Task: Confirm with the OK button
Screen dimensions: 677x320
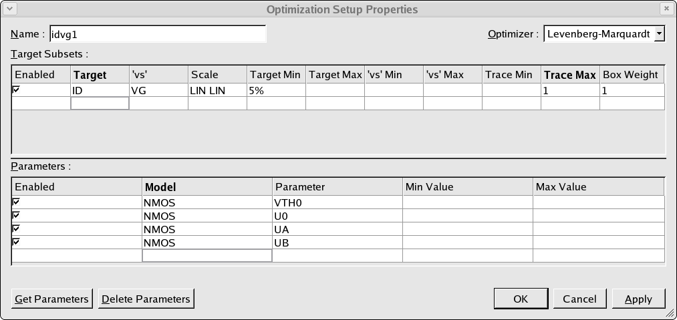Action: click(521, 299)
